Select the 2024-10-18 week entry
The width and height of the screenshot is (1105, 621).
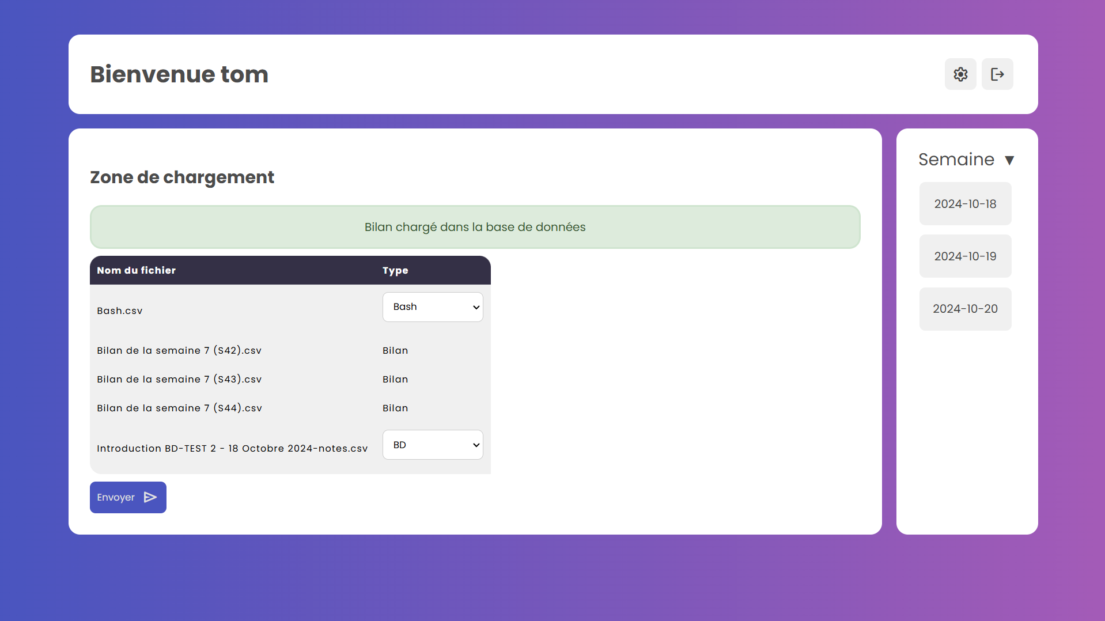click(x=965, y=204)
